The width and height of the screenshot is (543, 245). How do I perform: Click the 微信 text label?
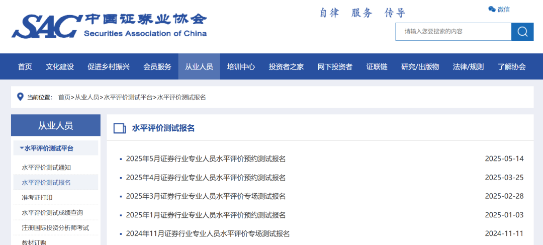tap(503, 10)
